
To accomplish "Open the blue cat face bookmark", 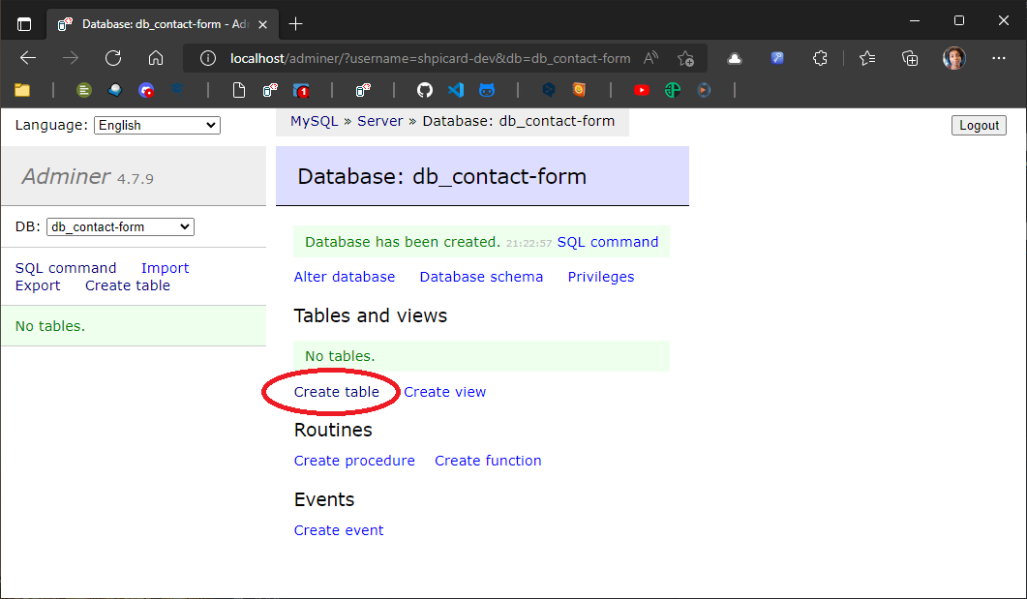I will 487,90.
